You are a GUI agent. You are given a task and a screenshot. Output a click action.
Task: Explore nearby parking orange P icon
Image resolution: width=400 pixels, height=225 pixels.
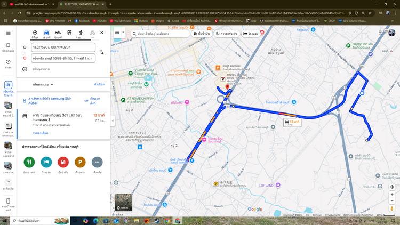80,162
